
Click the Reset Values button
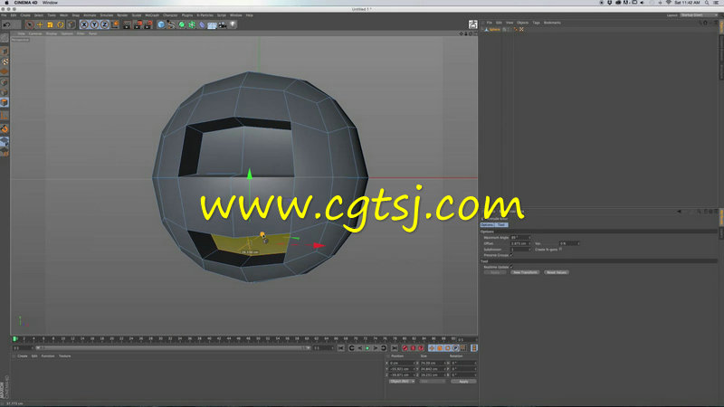(557, 273)
